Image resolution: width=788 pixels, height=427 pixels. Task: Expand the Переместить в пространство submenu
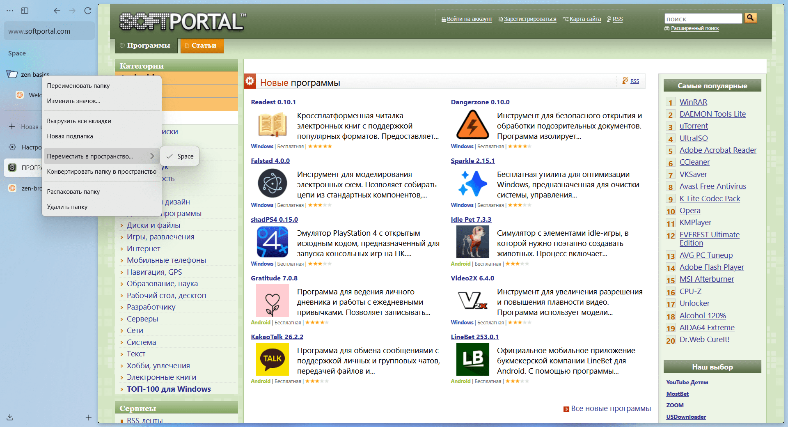click(x=101, y=156)
